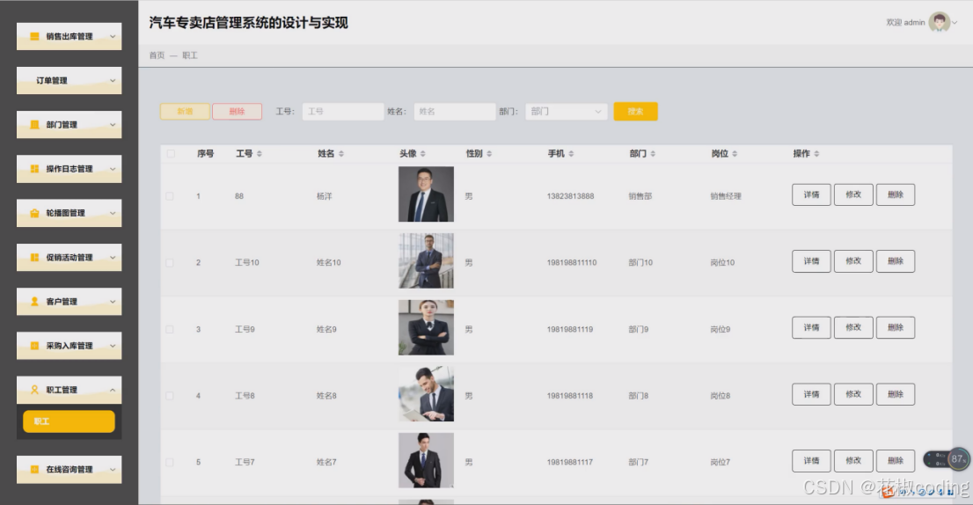Click the 岗位10 cell
Viewport: 973px width, 505px height.
coord(722,262)
